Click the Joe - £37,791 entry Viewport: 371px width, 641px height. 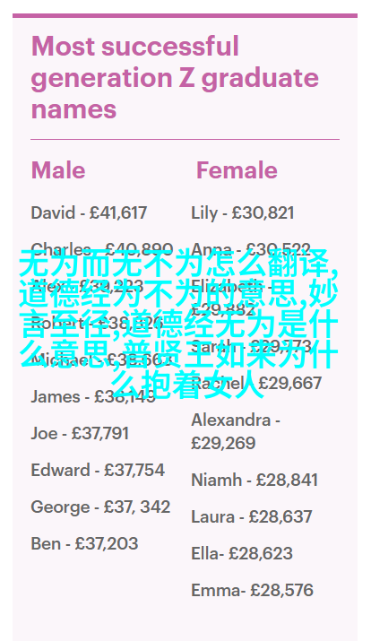(80, 433)
